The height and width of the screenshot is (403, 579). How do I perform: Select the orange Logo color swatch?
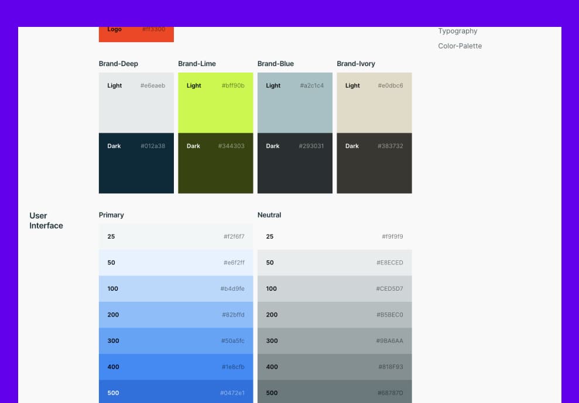pyautogui.click(x=136, y=34)
